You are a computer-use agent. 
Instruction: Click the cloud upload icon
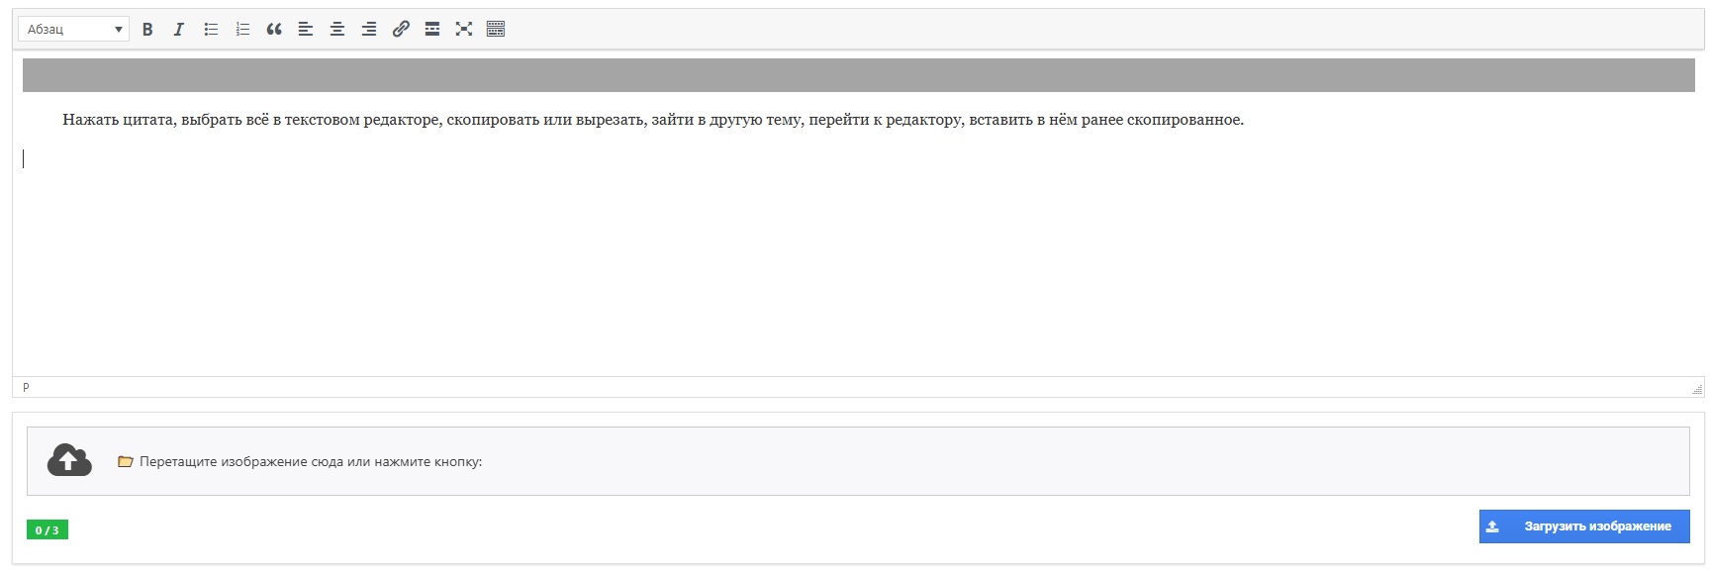[x=69, y=461]
